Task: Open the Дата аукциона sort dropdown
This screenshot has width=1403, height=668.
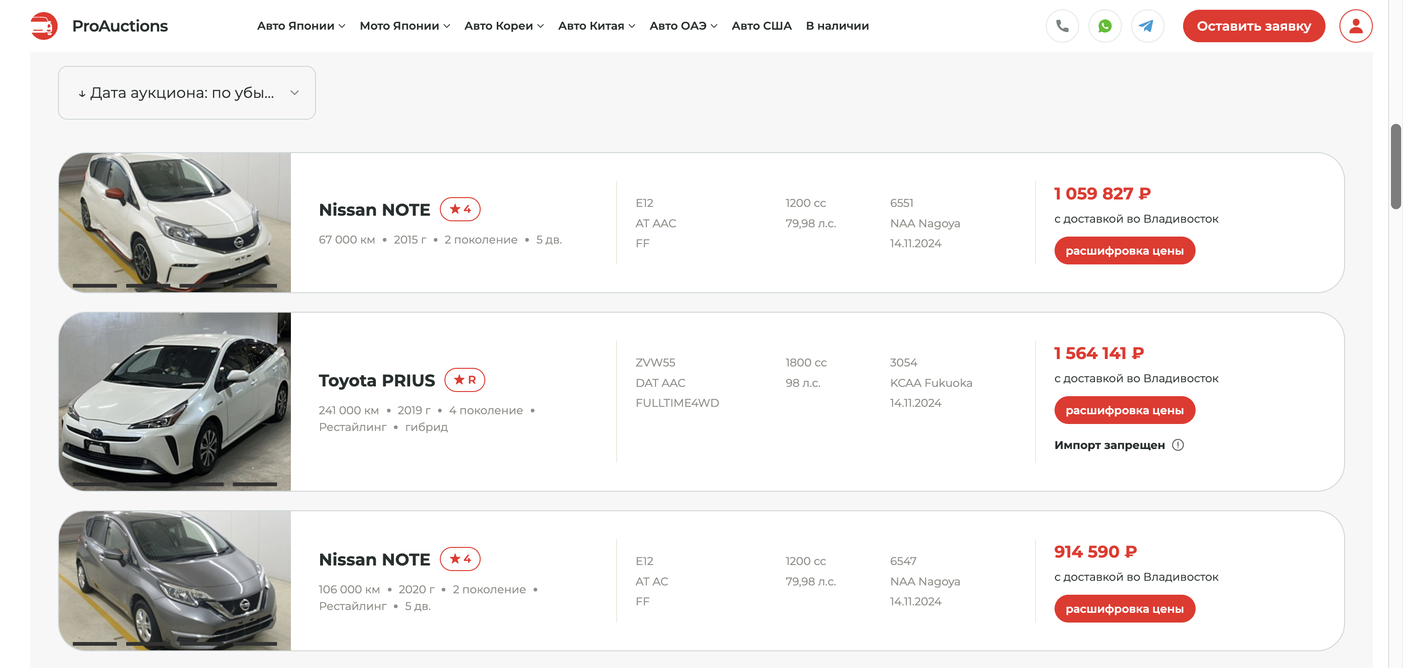Action: (x=187, y=93)
